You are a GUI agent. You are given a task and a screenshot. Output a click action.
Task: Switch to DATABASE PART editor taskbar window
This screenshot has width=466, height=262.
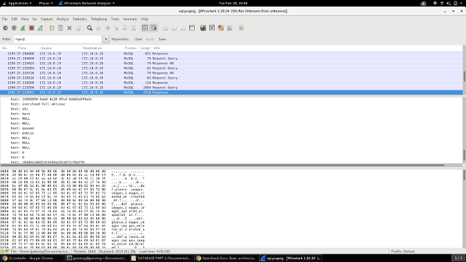click(x=162, y=258)
